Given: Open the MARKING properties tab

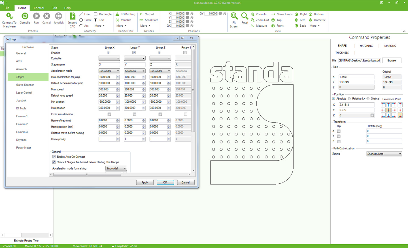Looking at the screenshot, I should pos(390,46).
